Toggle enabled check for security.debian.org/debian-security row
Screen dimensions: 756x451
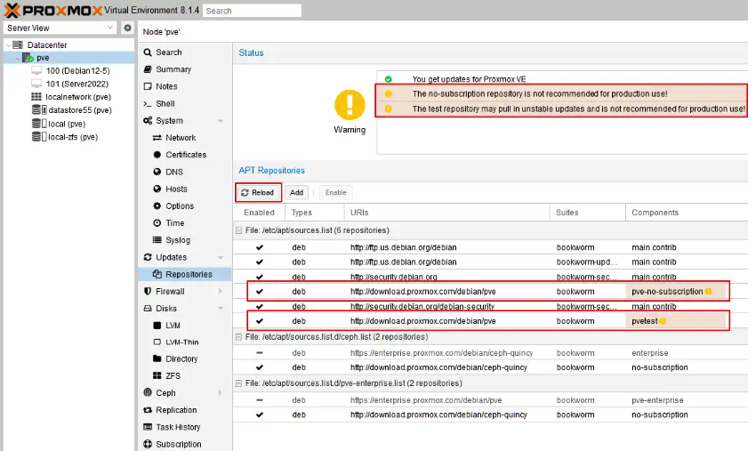tap(260, 306)
